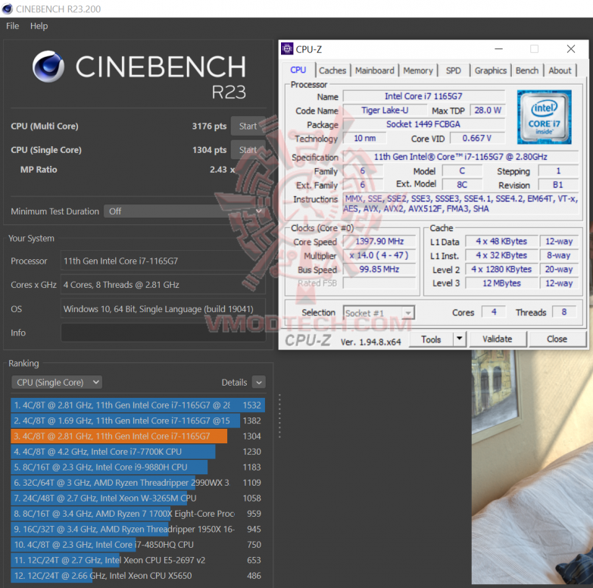The width and height of the screenshot is (593, 588).
Task: Click the Core Speed value 1397.90 MHz
Action: click(379, 242)
